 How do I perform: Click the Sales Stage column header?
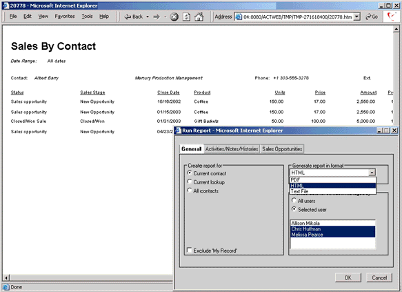coord(92,93)
